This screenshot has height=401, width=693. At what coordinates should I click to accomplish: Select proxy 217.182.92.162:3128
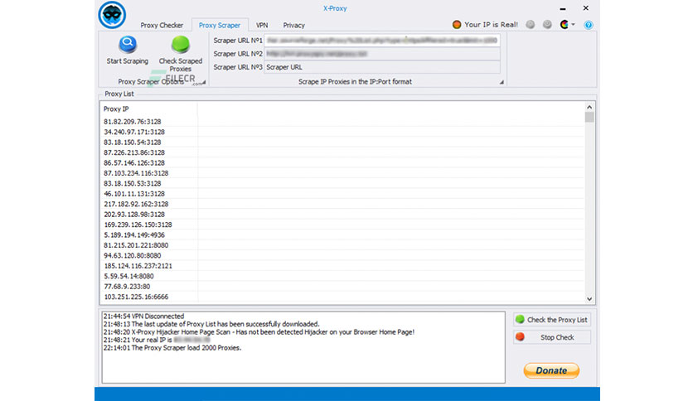point(136,204)
